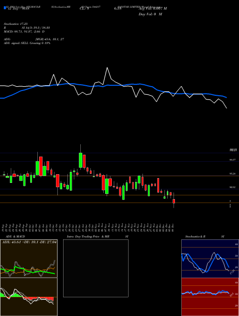
Task: Open the red RSI mini chart
Action: [210, 297]
